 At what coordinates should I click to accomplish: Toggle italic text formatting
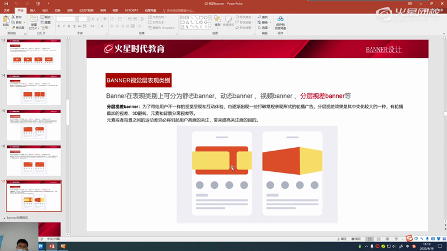click(65, 26)
